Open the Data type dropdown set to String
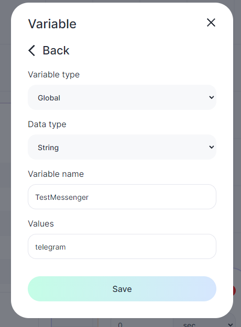This screenshot has height=327, width=241. (122, 147)
